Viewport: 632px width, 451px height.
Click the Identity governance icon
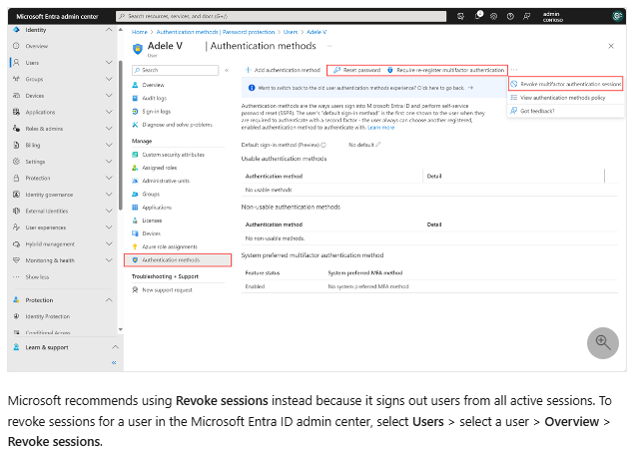click(16, 195)
